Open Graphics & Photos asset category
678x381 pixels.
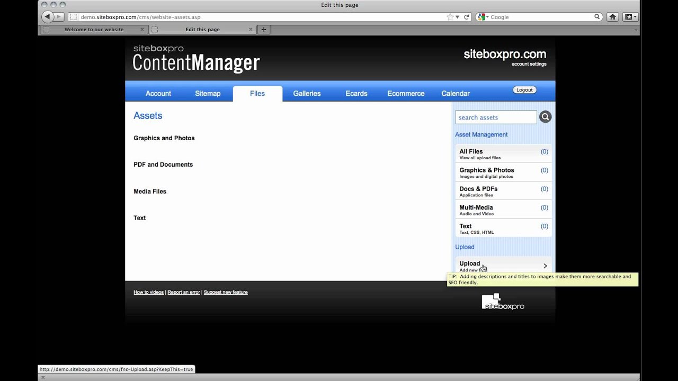tap(503, 172)
